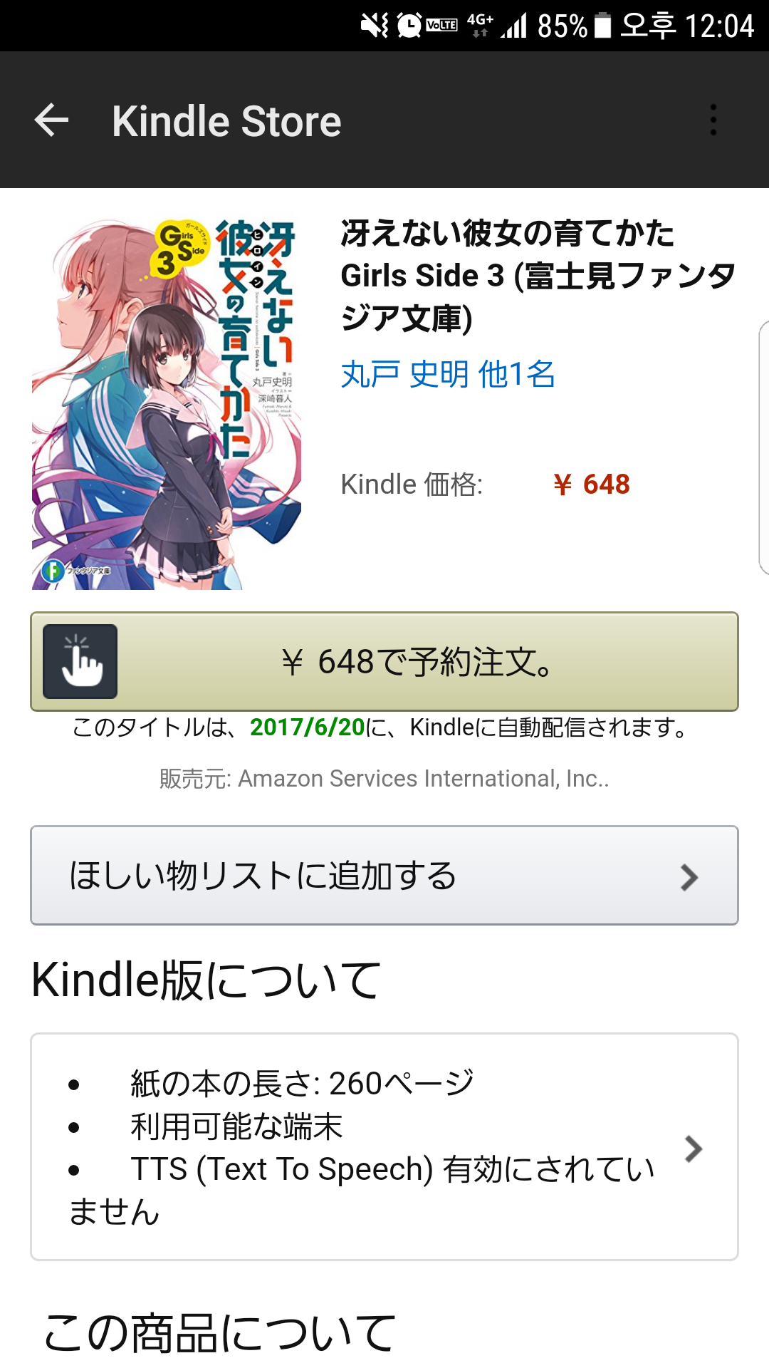Screen dimensions: 769x1368
Task: Tap the one-click hand pointer icon
Action: click(80, 661)
